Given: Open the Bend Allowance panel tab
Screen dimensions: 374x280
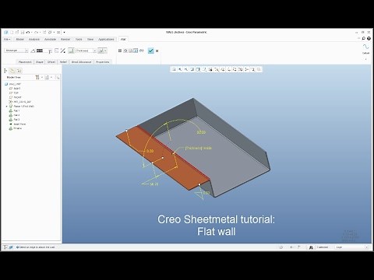Looking at the screenshot, I should coord(82,62).
